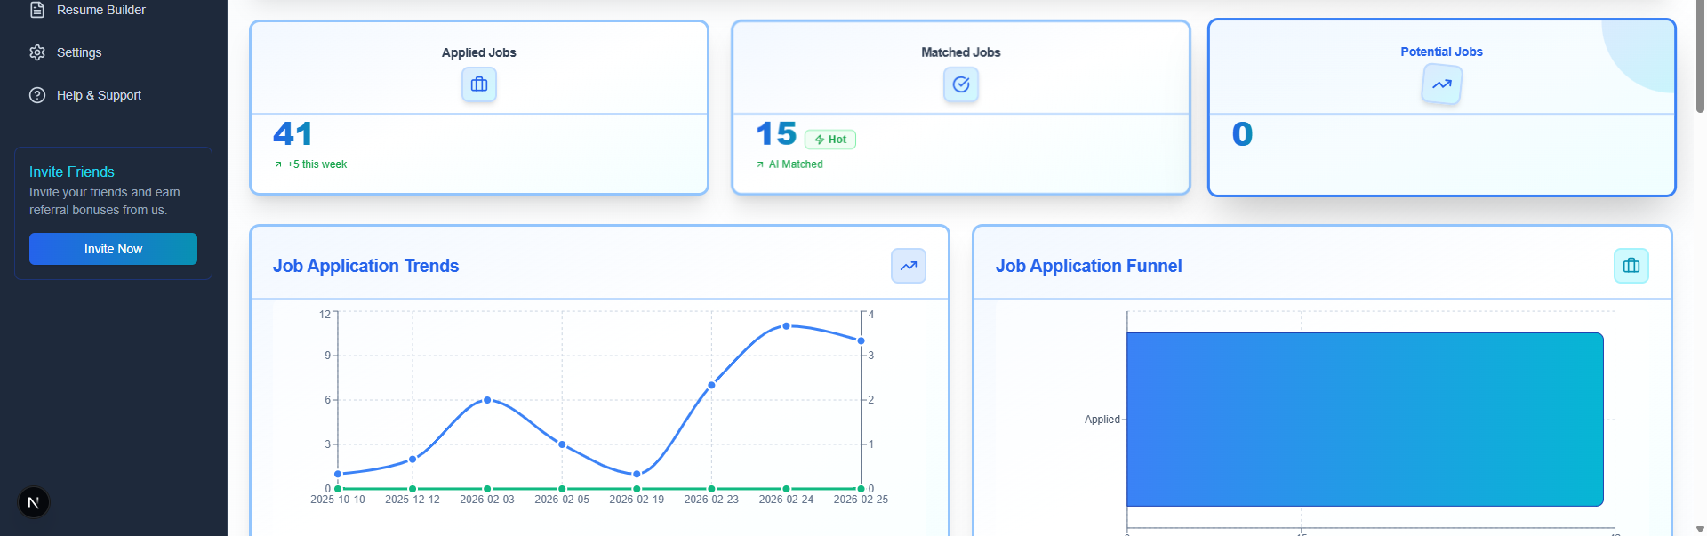Click the Invite Friends heading link
1707x536 pixels.
72,172
